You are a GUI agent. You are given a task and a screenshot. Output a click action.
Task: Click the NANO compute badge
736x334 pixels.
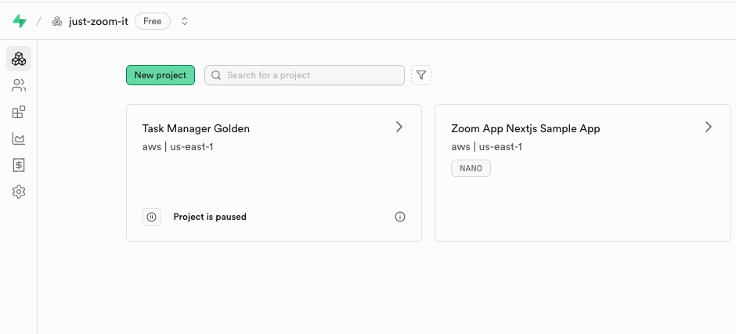pos(471,168)
